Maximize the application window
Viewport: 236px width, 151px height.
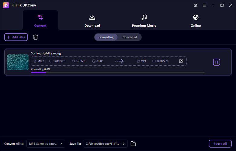[x=222, y=5]
